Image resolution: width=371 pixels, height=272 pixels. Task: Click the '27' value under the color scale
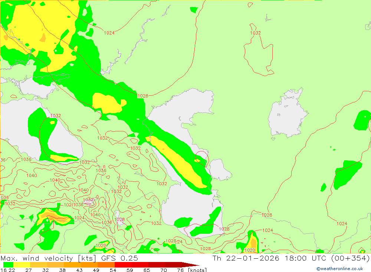pyautogui.click(x=29, y=270)
